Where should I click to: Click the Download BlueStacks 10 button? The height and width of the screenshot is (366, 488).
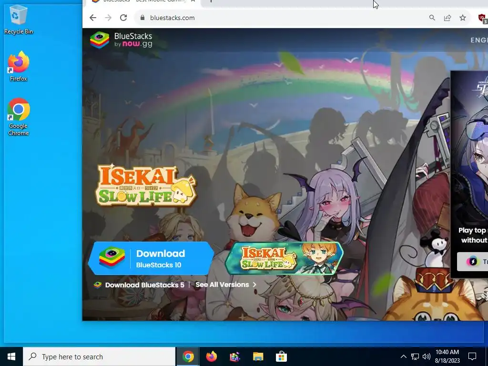pos(151,258)
